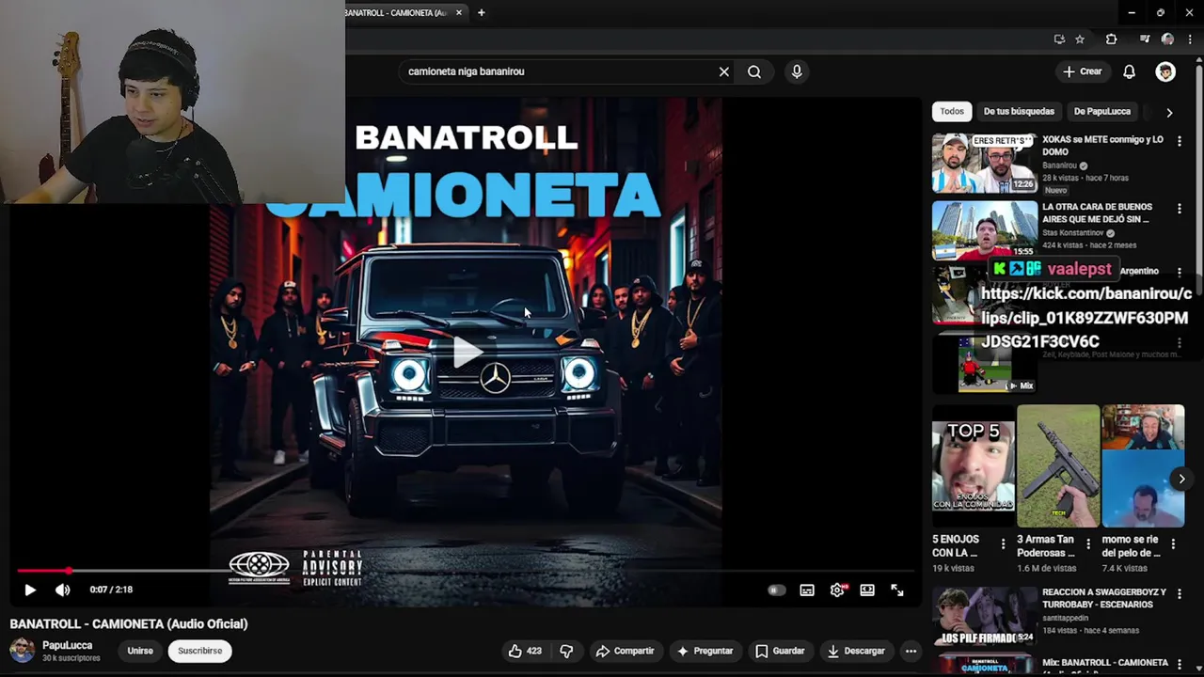Play the video with the control-bar play button
Image resolution: width=1204 pixels, height=677 pixels.
tap(30, 590)
